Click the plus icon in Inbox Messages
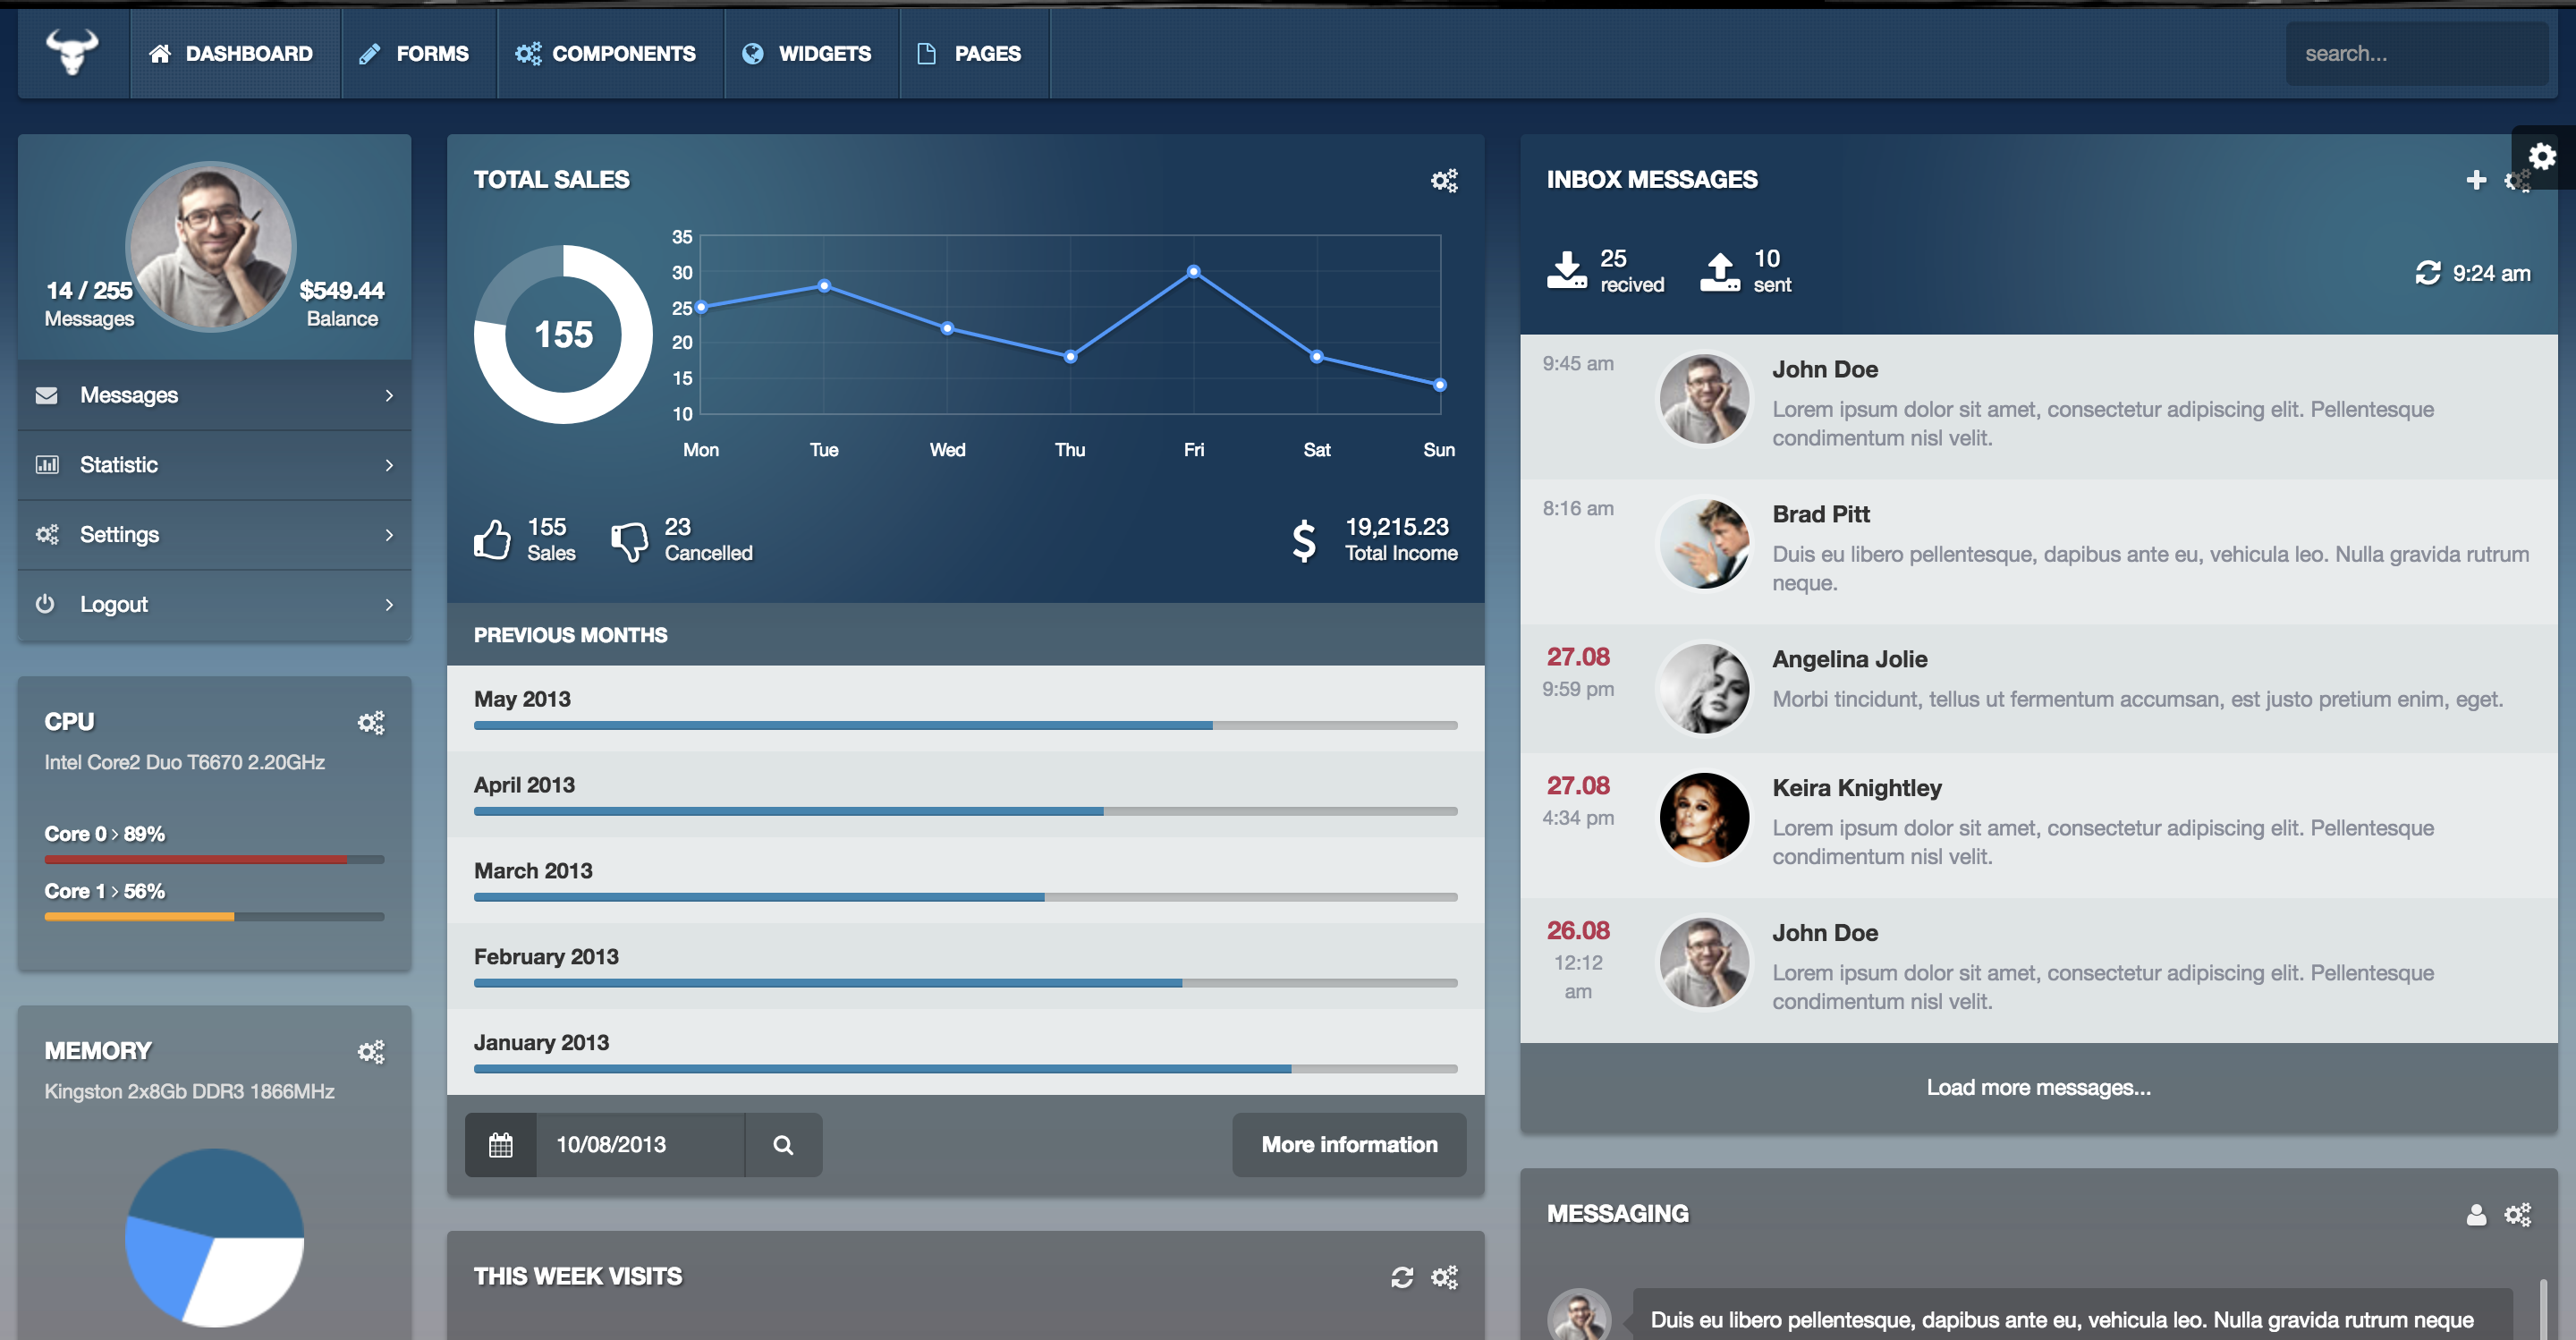The image size is (2576, 1340). pyautogui.click(x=2475, y=180)
